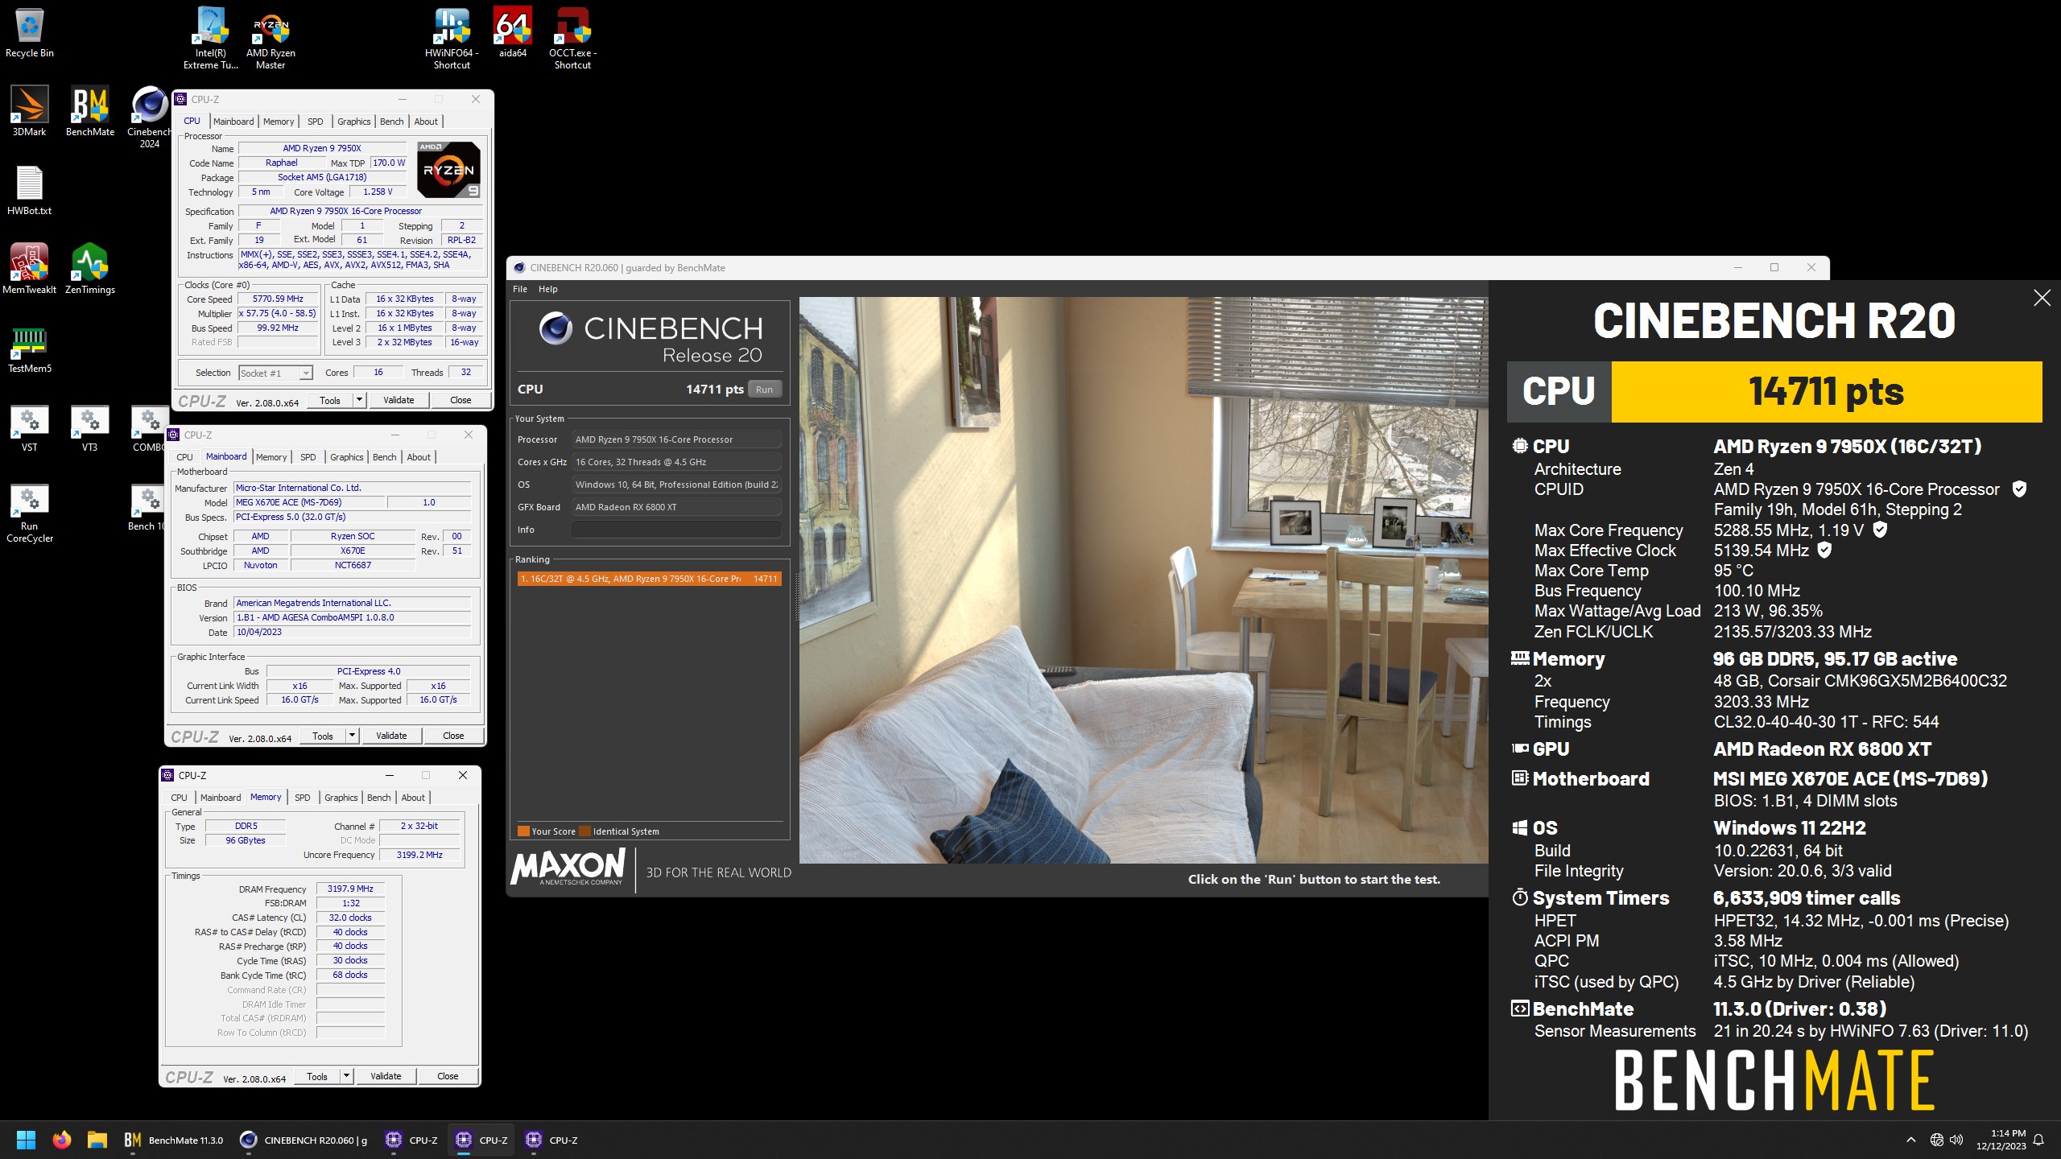The width and height of the screenshot is (2061, 1159).
Task: Open the File menu in Cinebench
Action: click(x=520, y=289)
